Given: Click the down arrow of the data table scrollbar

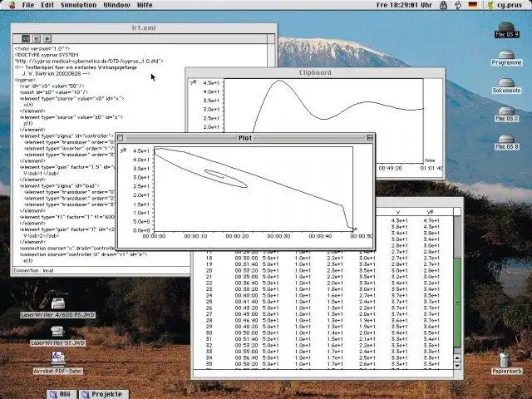Looking at the screenshot, I should (457, 366).
